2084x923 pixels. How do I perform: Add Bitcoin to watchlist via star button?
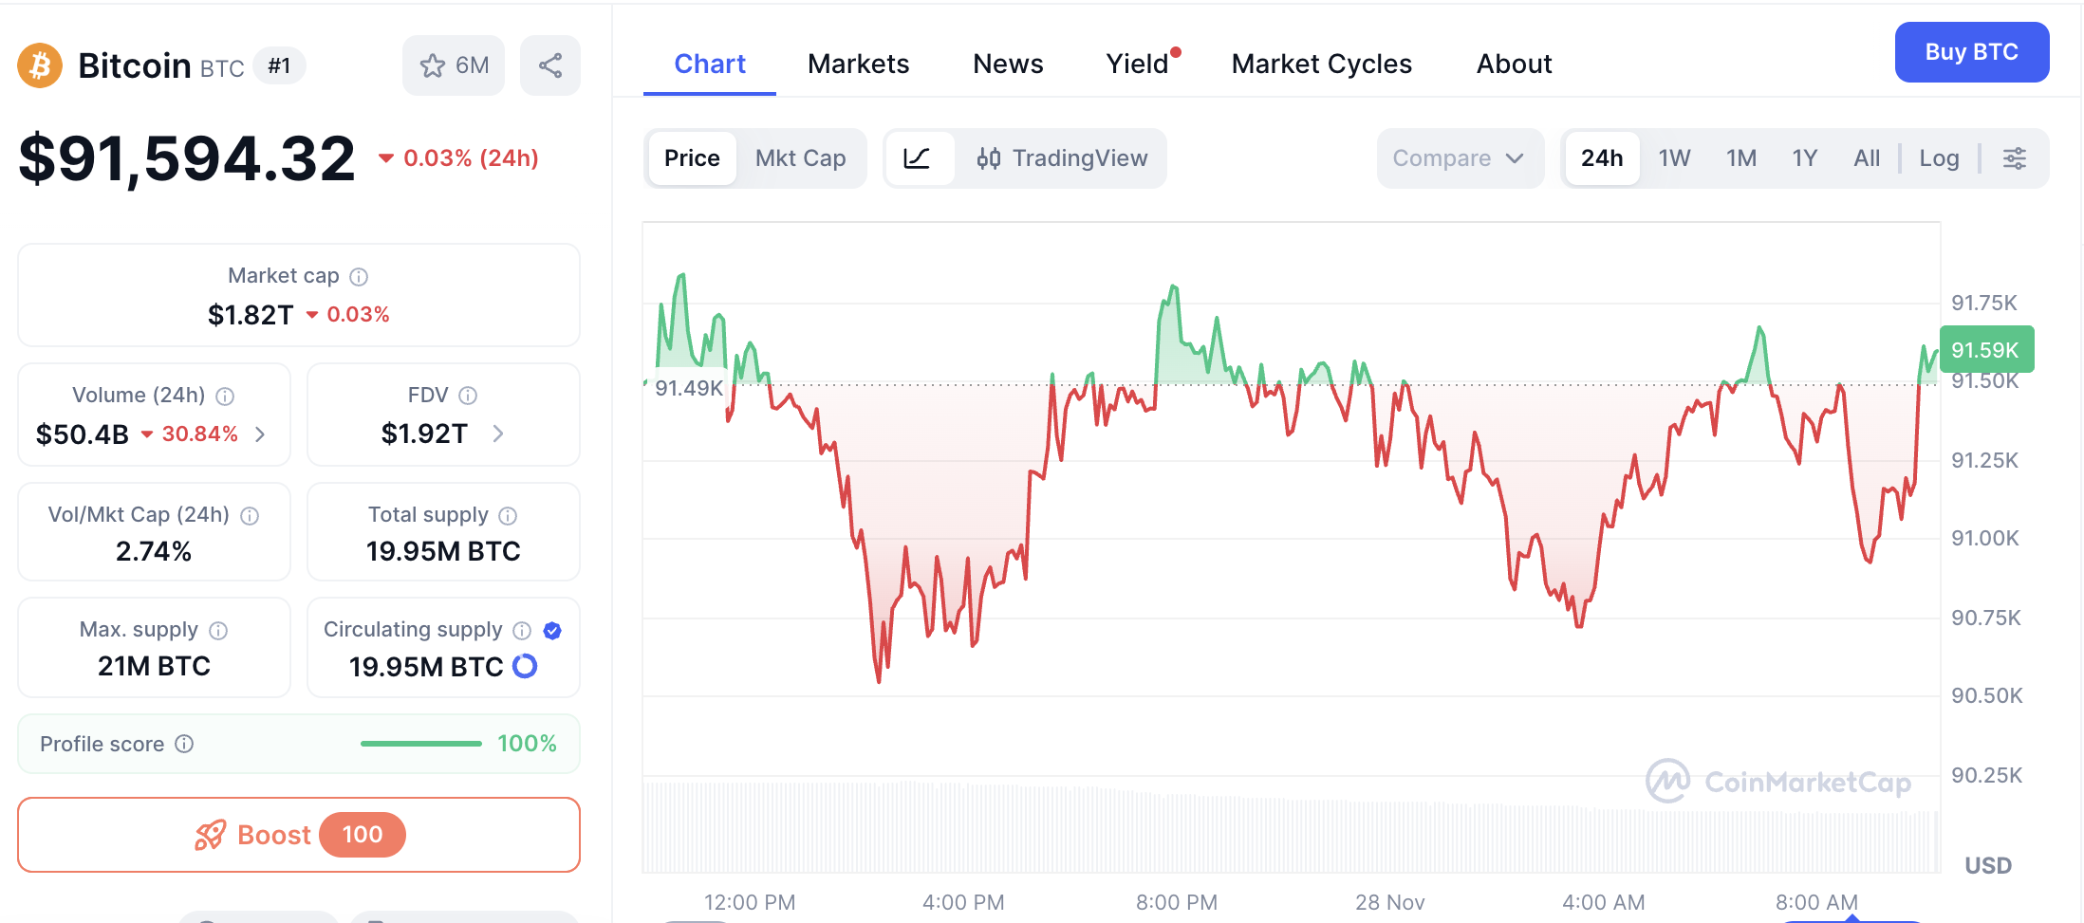[454, 65]
